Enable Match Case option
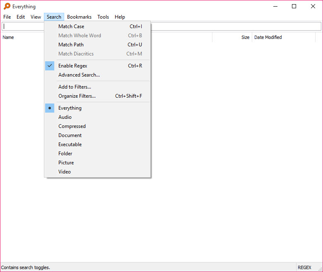Screen dimensions: 323x272 point(97,26)
